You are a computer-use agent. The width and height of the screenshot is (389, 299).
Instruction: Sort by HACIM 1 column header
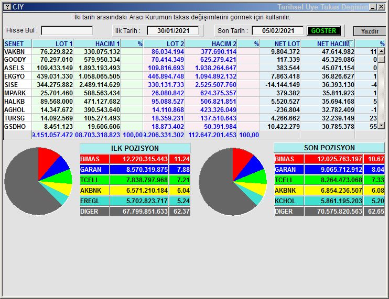(x=97, y=43)
